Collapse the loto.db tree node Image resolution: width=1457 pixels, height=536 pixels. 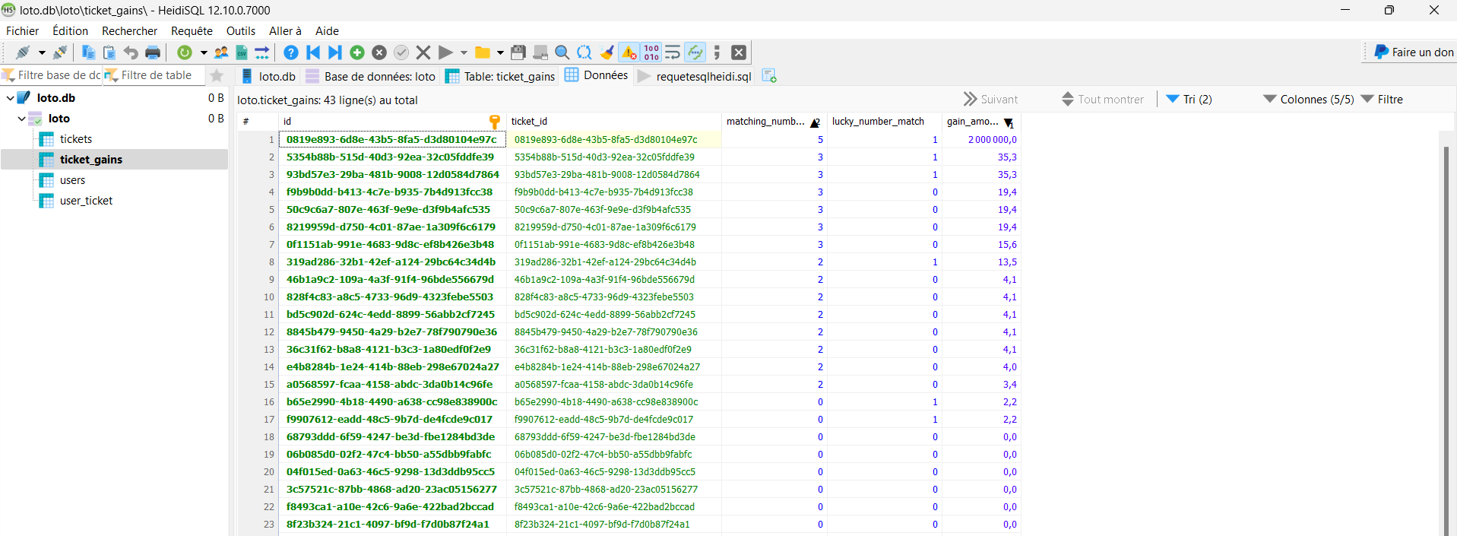point(10,98)
